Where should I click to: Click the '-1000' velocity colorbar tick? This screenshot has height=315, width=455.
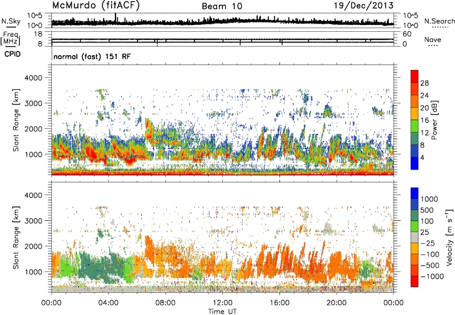(432, 276)
